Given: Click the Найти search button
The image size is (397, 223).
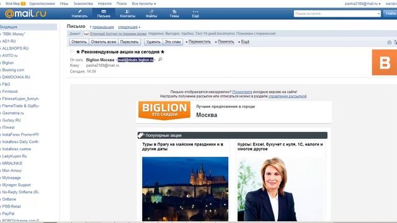Looking at the screenshot, I should tap(390, 14).
